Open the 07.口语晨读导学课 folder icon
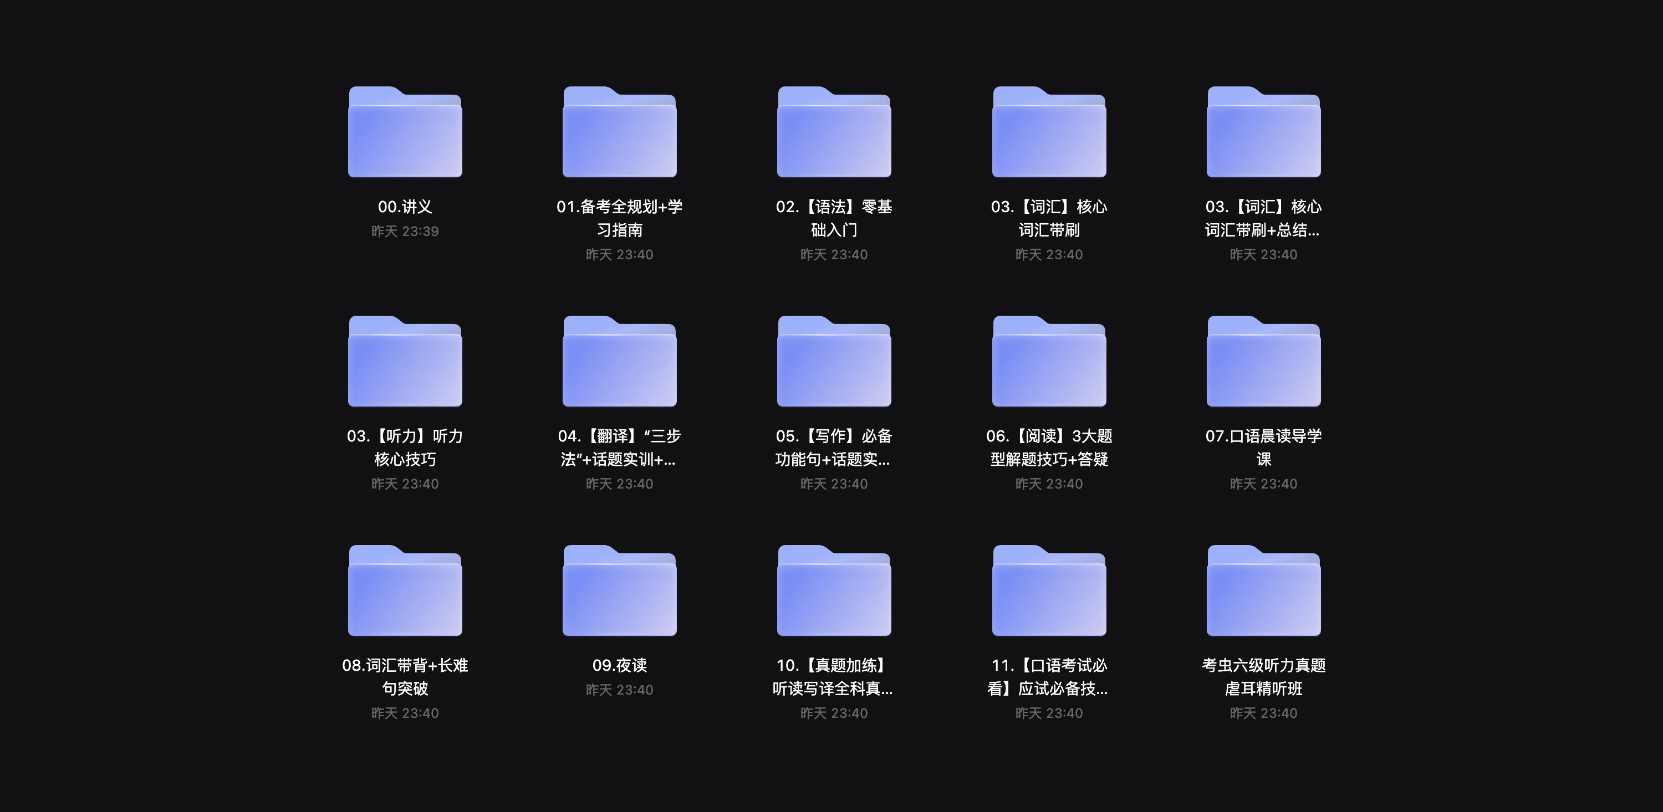This screenshot has width=1663, height=812. click(x=1263, y=361)
